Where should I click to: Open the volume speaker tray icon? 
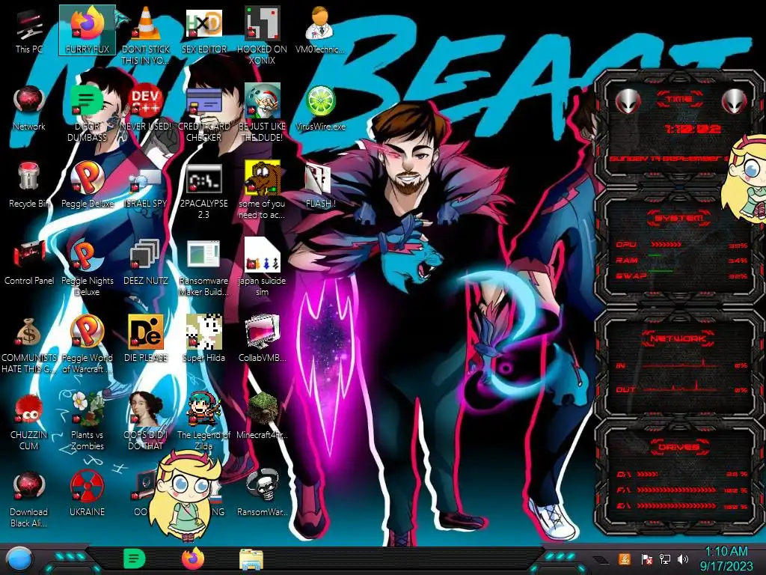point(683,559)
